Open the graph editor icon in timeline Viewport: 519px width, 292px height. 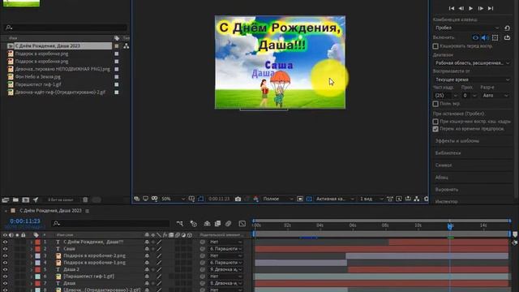pyautogui.click(x=242, y=224)
